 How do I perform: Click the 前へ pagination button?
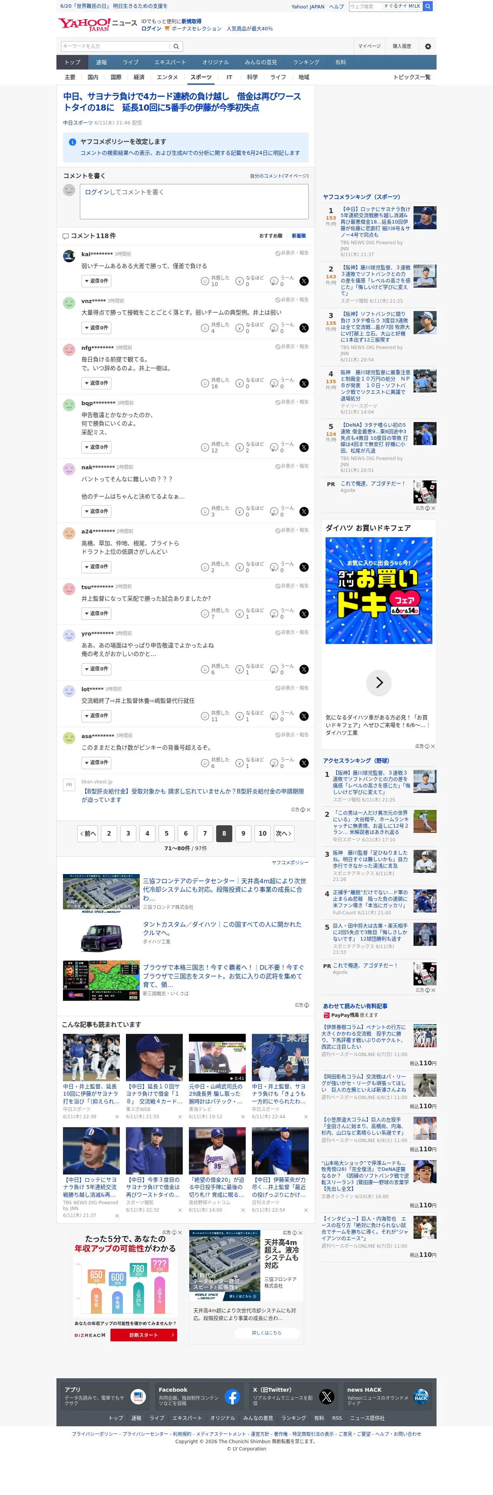tap(88, 833)
